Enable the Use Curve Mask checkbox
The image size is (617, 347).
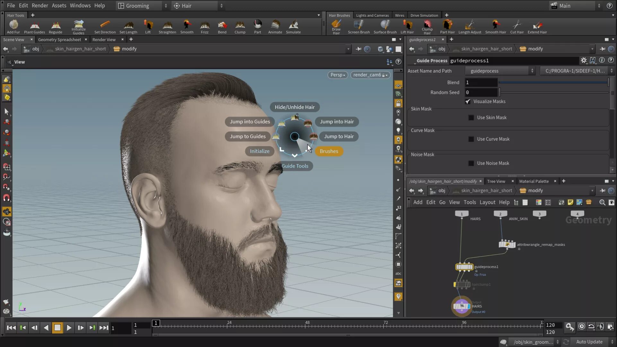point(471,139)
